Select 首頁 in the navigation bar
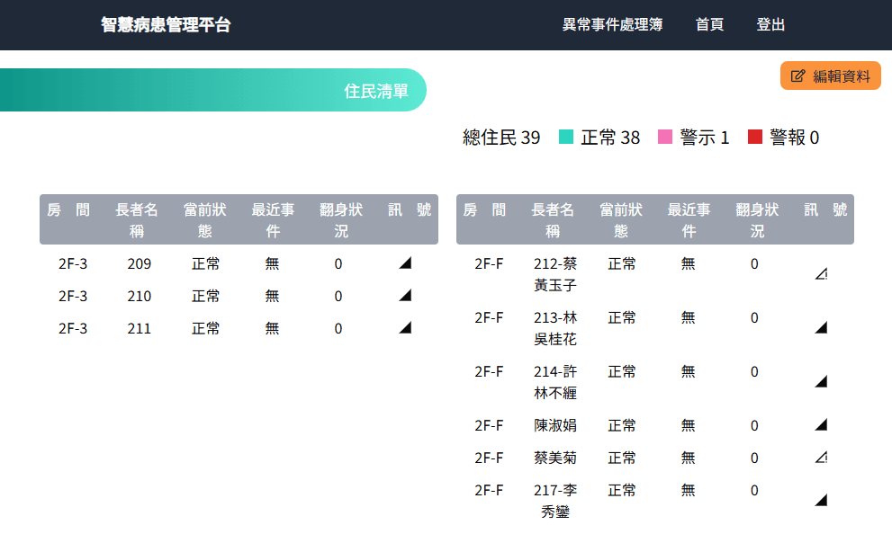The image size is (892, 534). tap(709, 24)
